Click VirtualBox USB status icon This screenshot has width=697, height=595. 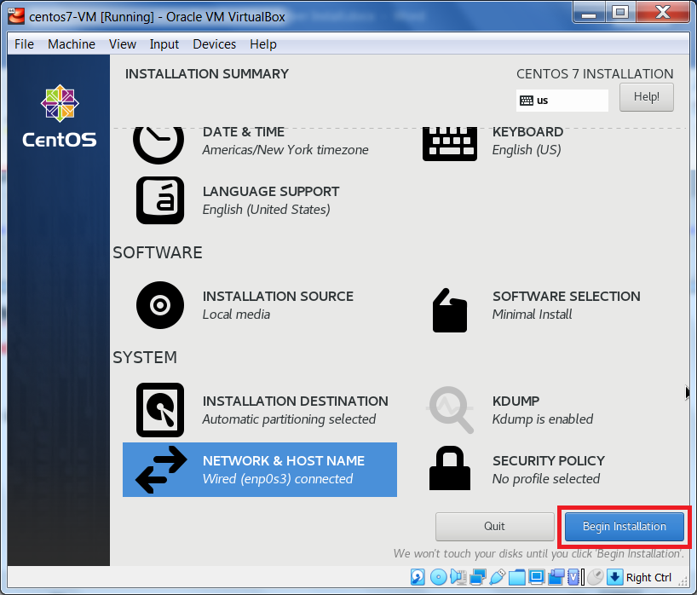coord(498,577)
